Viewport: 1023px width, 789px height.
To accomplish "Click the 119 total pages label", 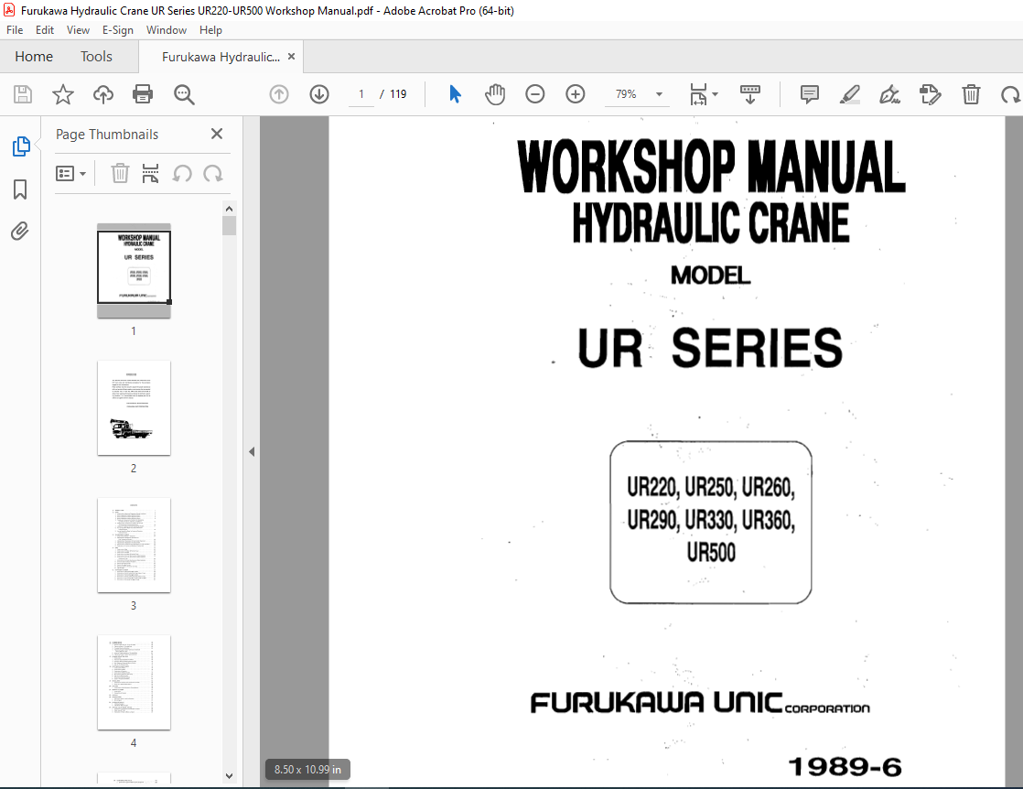I will click(398, 94).
